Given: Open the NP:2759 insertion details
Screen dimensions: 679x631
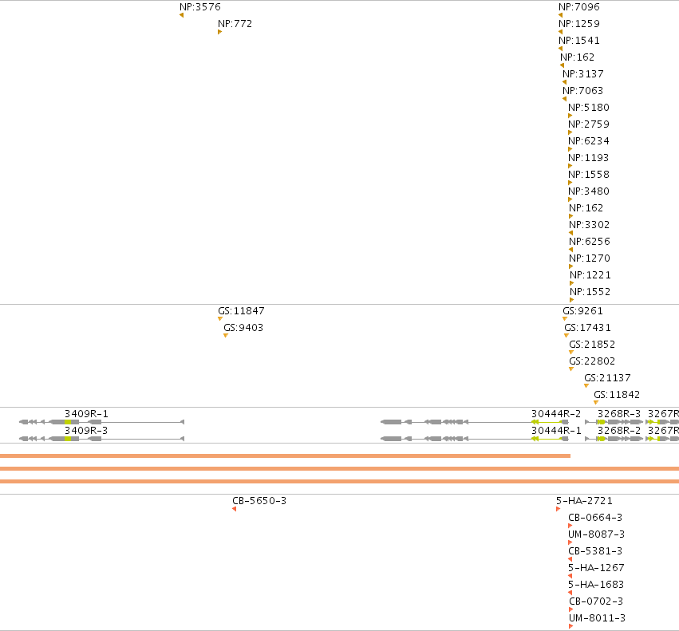Looking at the screenshot, I should pyautogui.click(x=589, y=124).
